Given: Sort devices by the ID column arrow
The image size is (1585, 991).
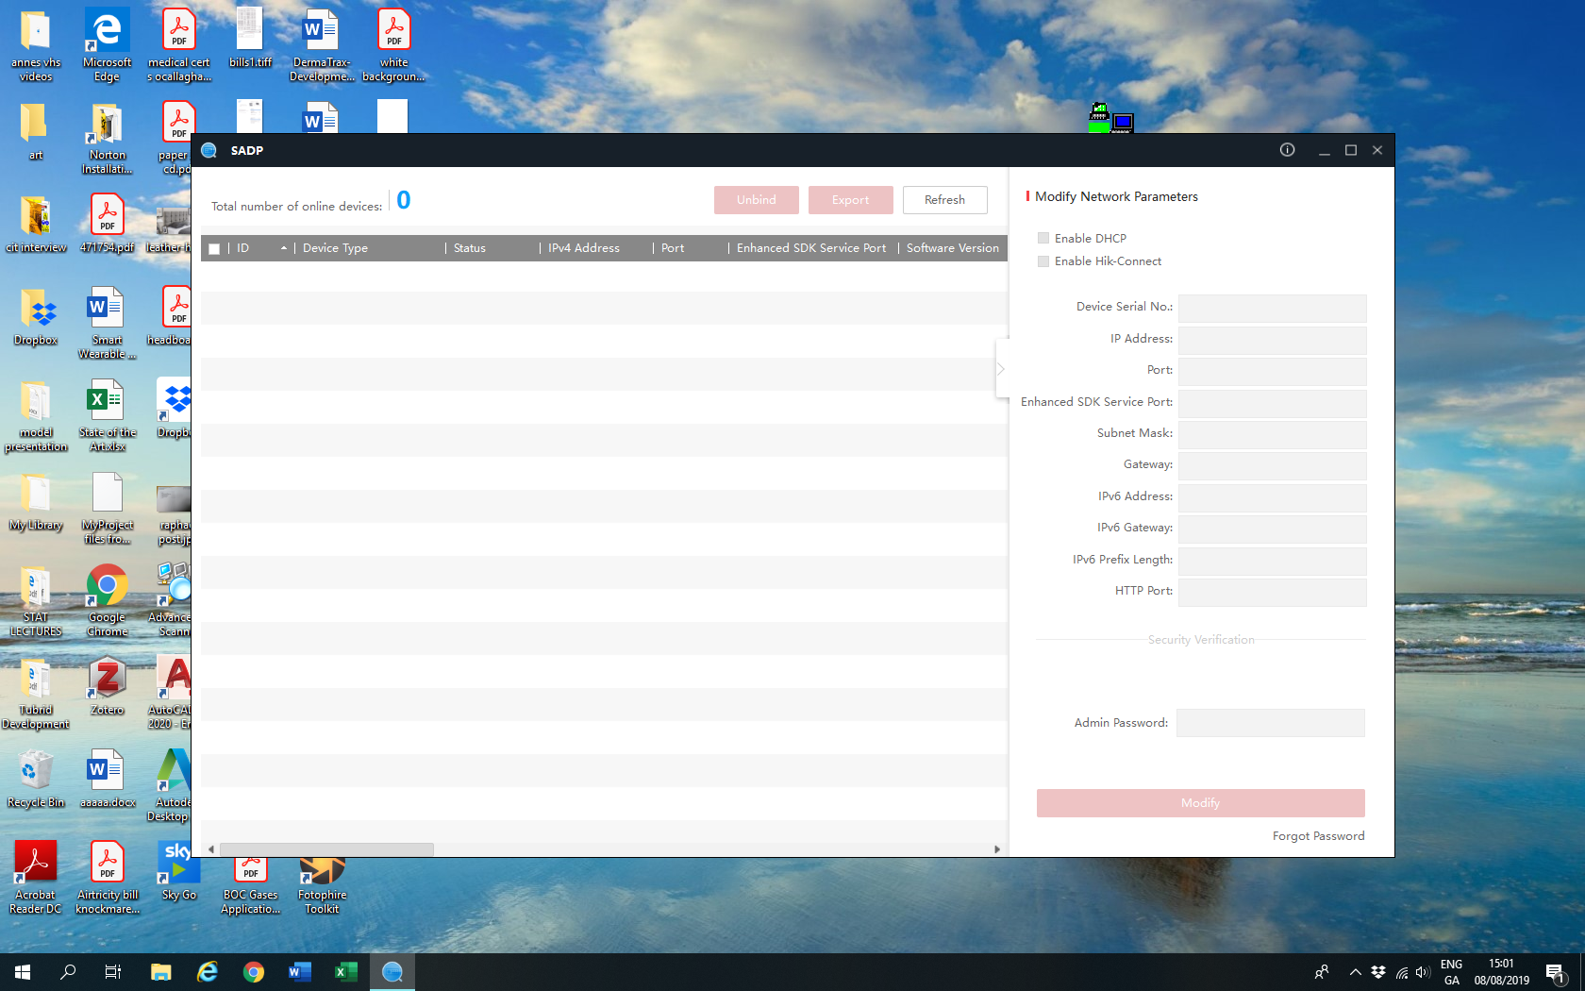Looking at the screenshot, I should [x=283, y=248].
